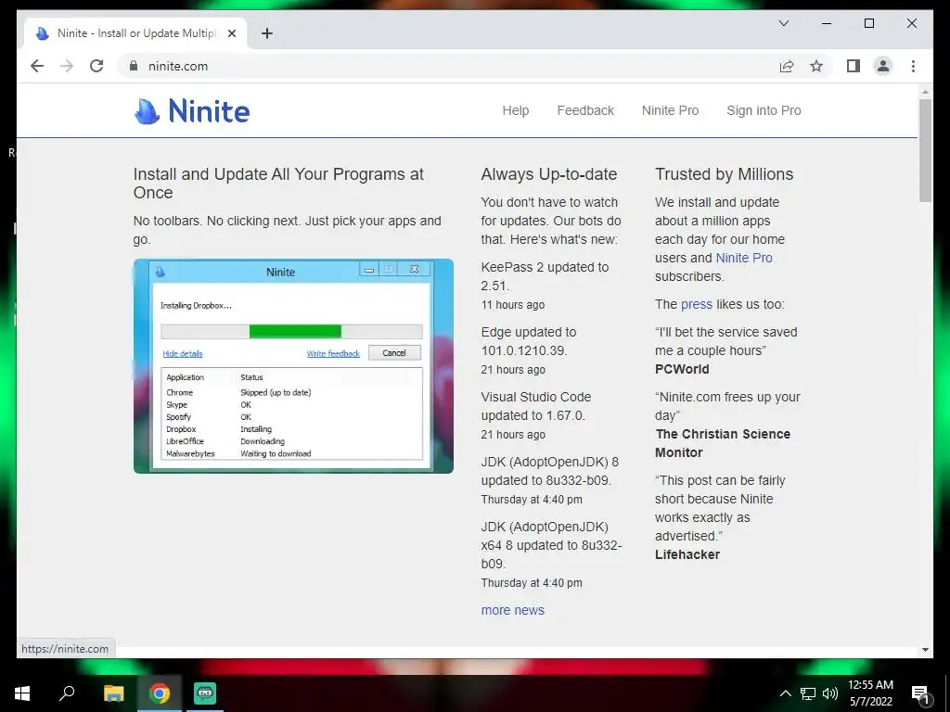Close the Ninite tab

(x=231, y=33)
